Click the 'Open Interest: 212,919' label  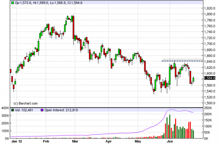tap(61, 110)
